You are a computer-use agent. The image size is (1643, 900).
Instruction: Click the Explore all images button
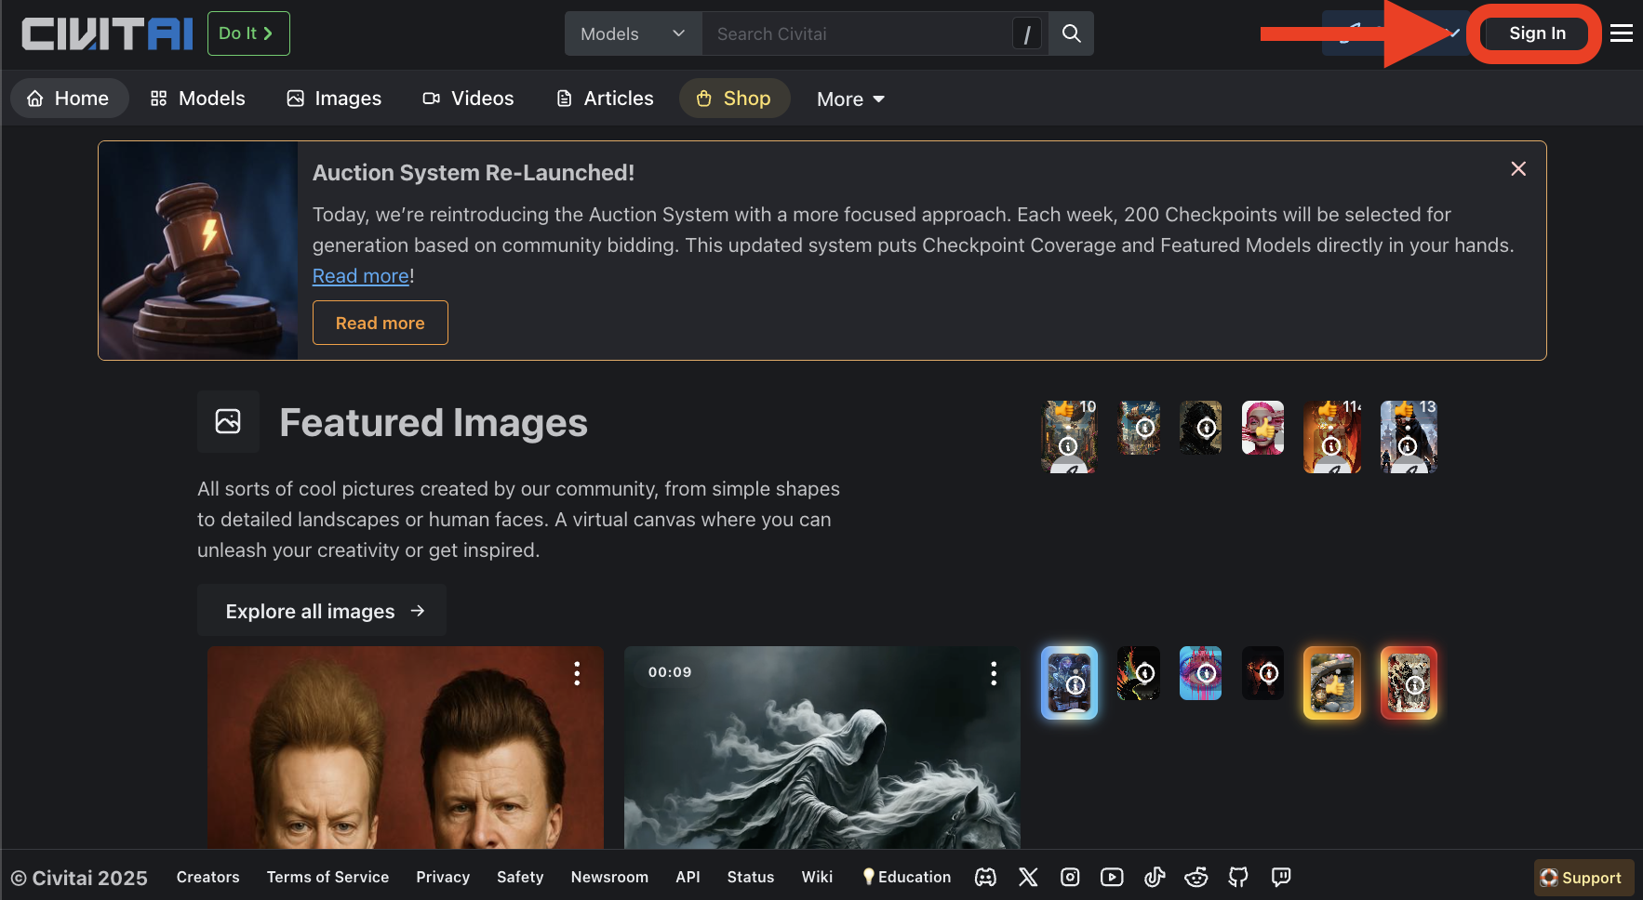(x=322, y=611)
